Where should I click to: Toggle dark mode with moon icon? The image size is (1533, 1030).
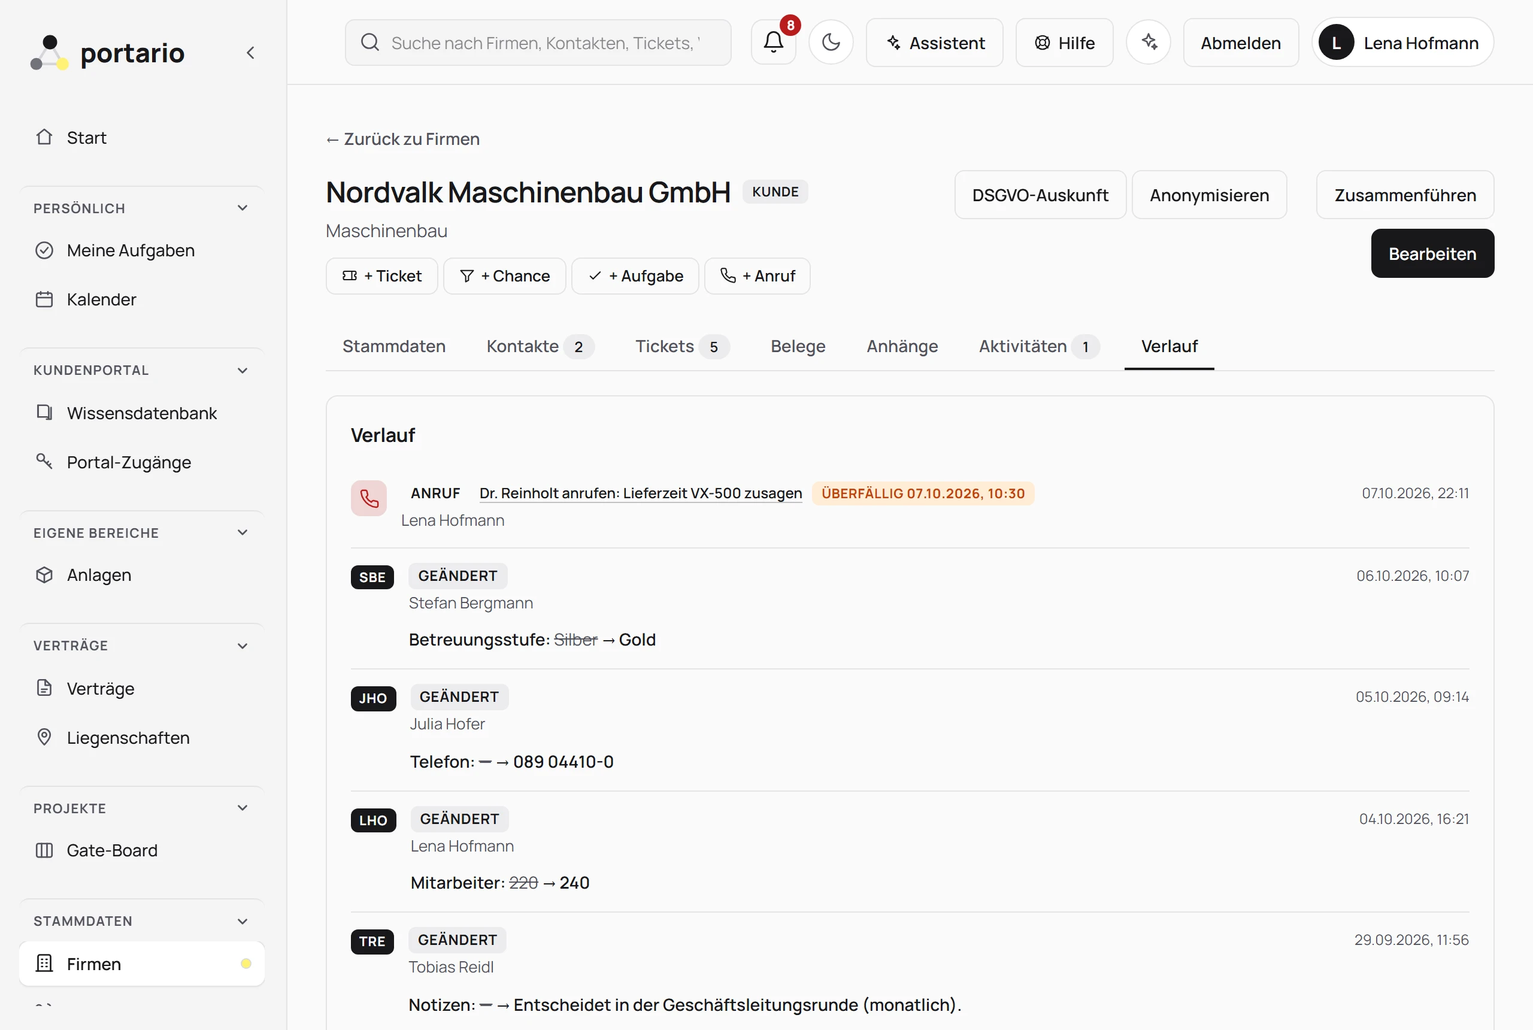[831, 42]
